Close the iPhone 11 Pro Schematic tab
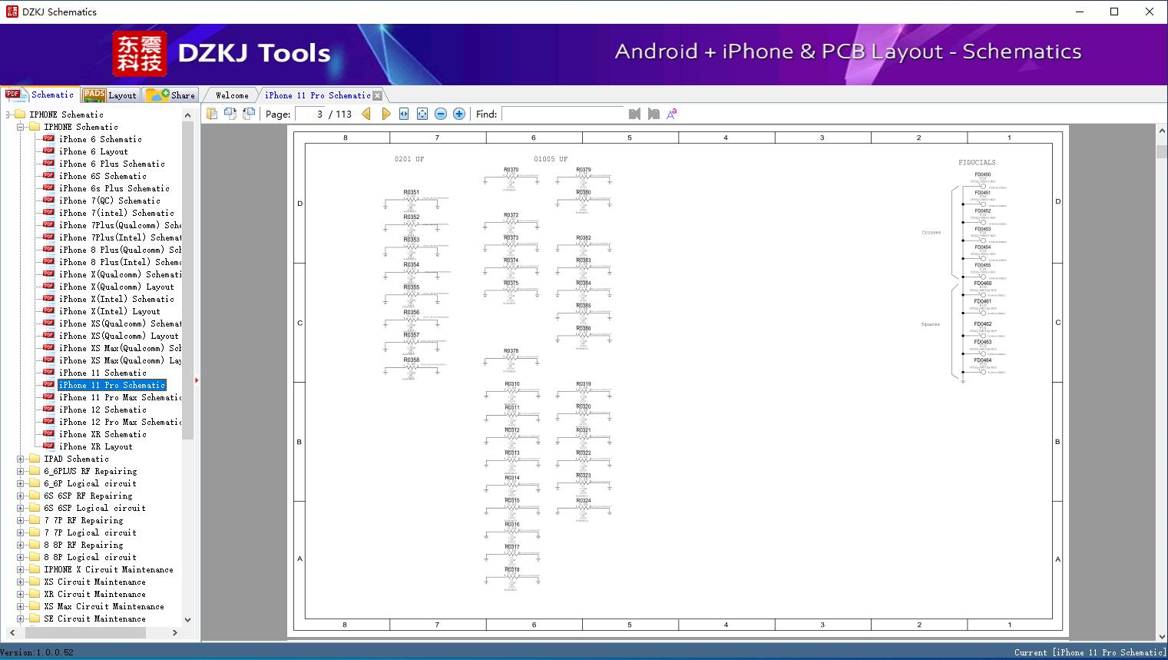 [x=377, y=95]
